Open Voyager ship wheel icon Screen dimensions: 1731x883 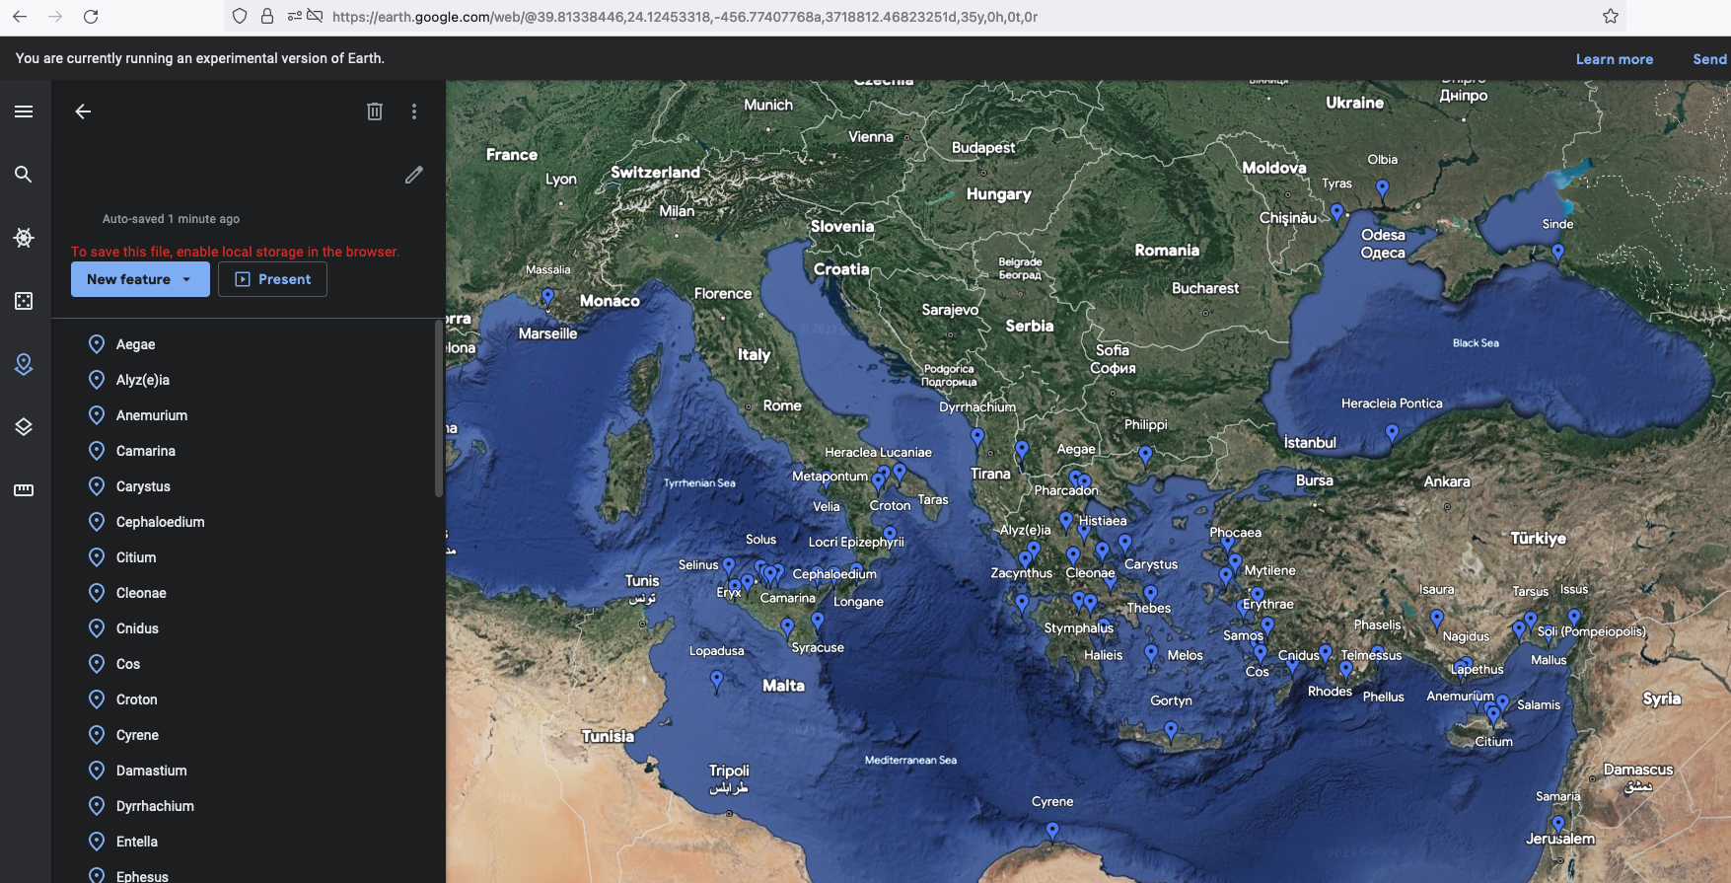pyautogui.click(x=24, y=238)
